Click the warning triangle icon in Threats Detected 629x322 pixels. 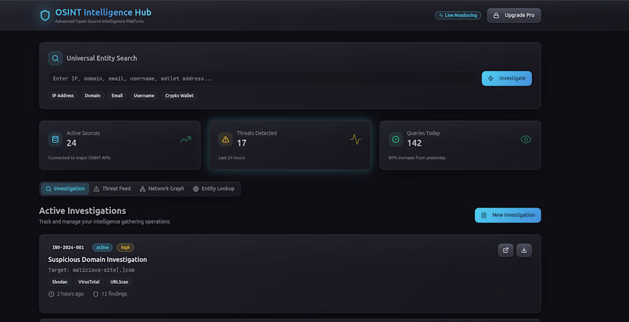tap(225, 139)
